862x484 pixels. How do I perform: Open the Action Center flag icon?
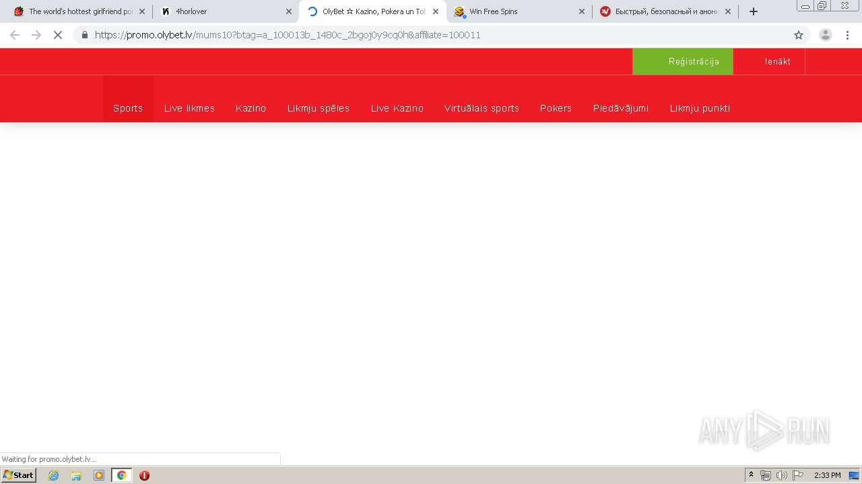[x=798, y=475]
